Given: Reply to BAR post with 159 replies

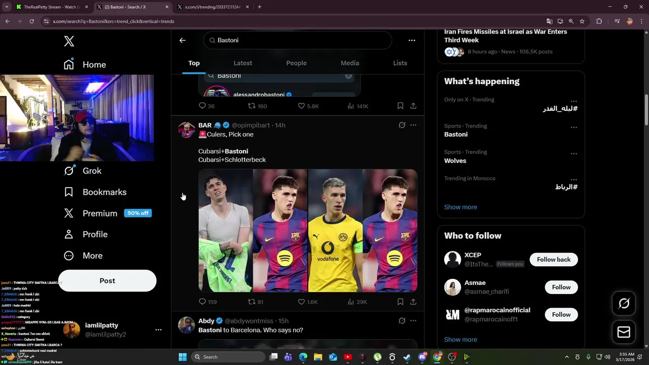Looking at the screenshot, I should [208, 302].
